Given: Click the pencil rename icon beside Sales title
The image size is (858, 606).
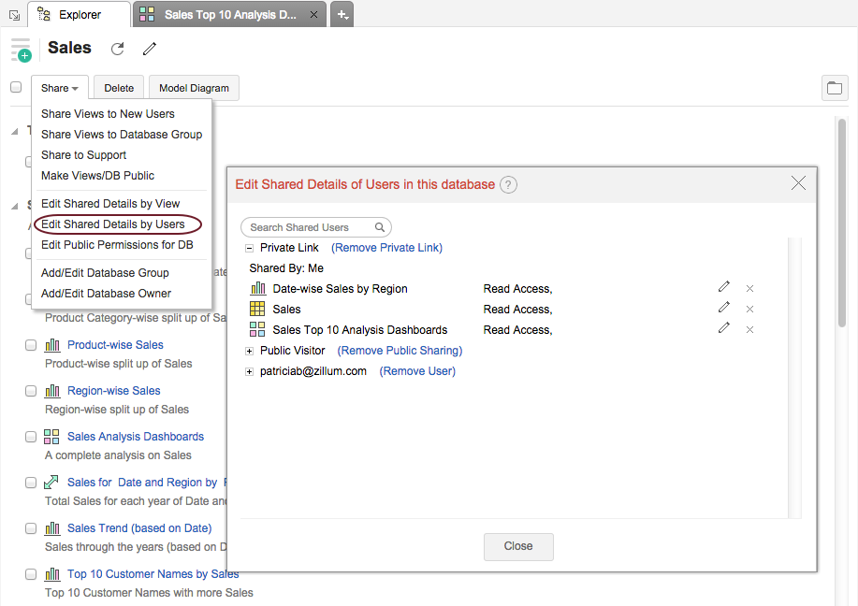Looking at the screenshot, I should point(150,49).
